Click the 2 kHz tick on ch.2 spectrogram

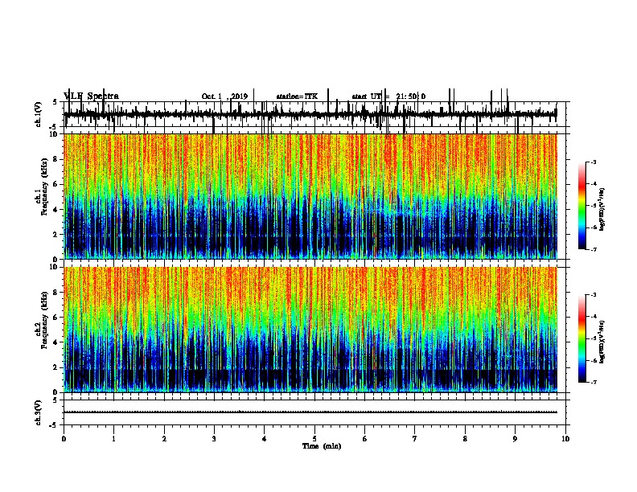point(56,367)
